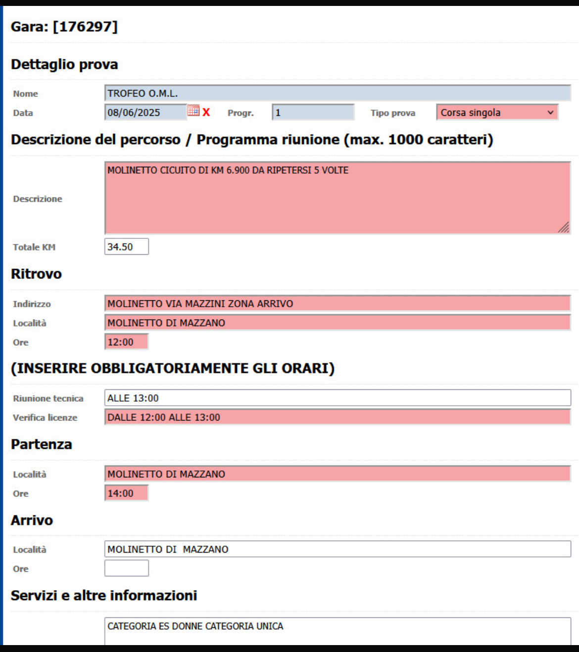Click inside the Descrizione text area
Image resolution: width=579 pixels, height=652 pixels.
[x=337, y=198]
